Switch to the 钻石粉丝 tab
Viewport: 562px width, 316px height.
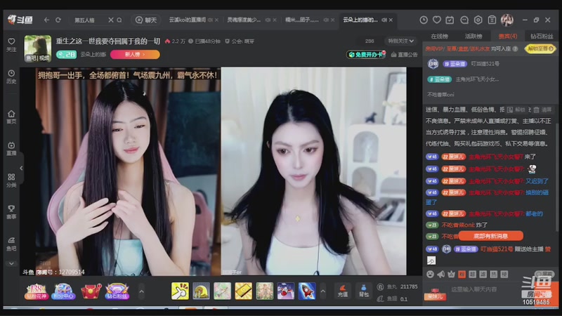pos(542,37)
